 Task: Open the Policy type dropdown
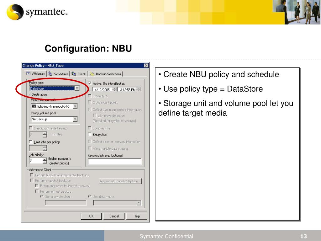point(77,88)
